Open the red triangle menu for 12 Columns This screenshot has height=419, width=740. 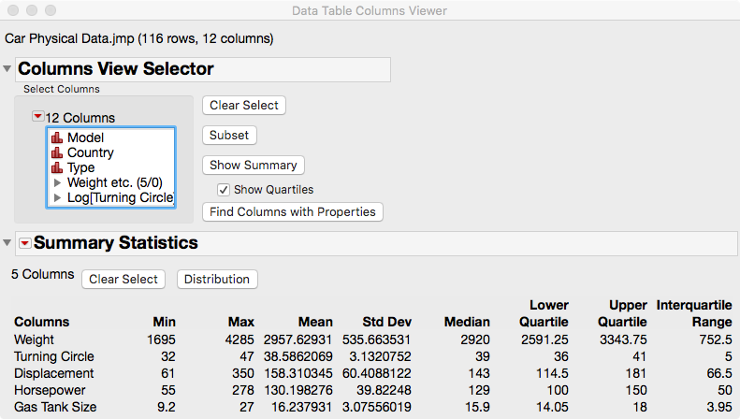pyautogui.click(x=37, y=118)
